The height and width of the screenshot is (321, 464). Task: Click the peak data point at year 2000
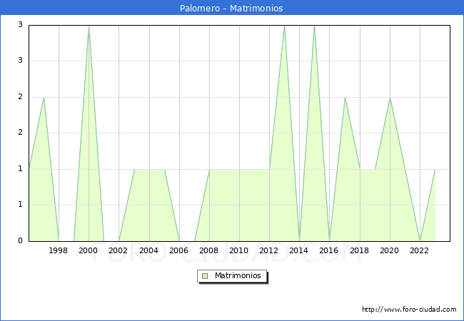pos(89,26)
